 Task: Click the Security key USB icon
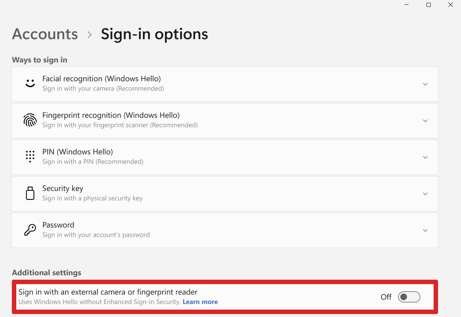coord(30,193)
